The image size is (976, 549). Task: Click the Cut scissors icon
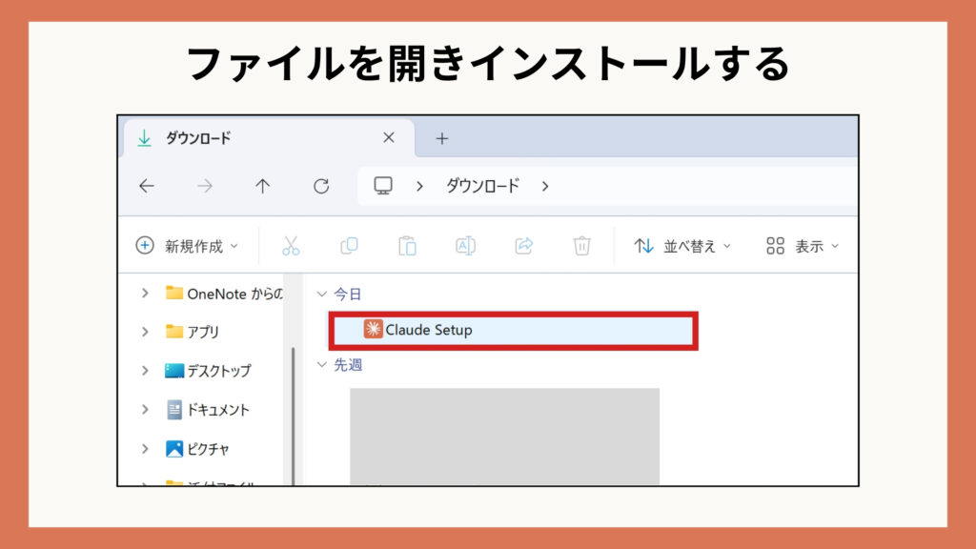click(291, 246)
